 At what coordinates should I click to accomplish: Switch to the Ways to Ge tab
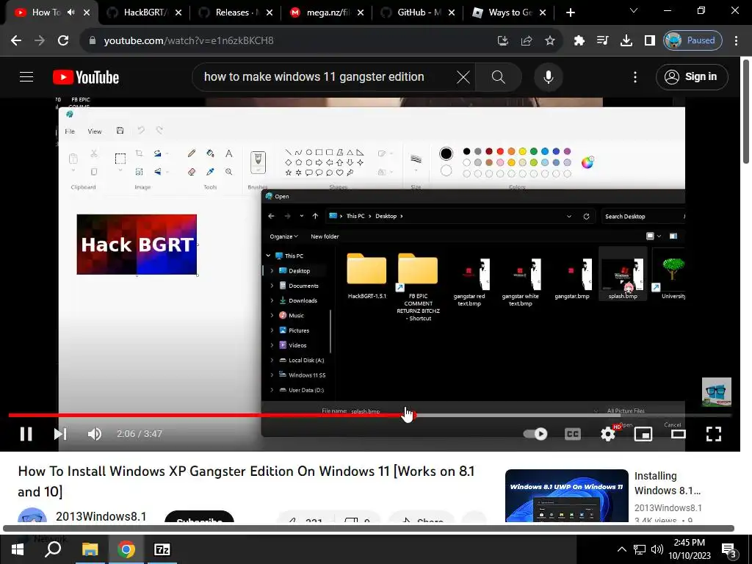tap(508, 12)
